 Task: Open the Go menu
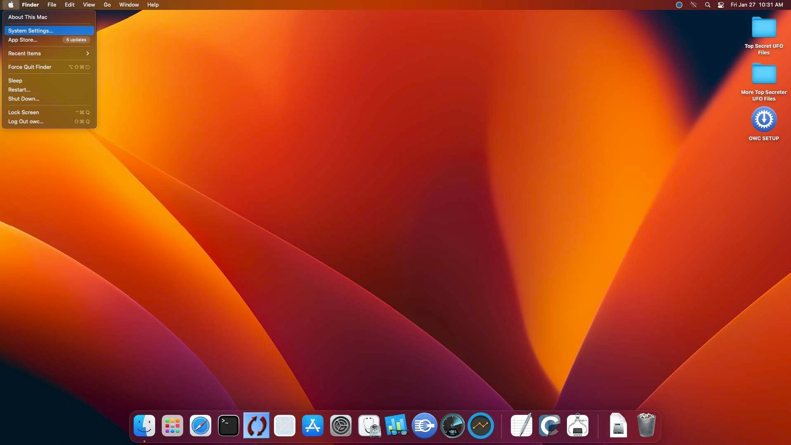click(107, 5)
